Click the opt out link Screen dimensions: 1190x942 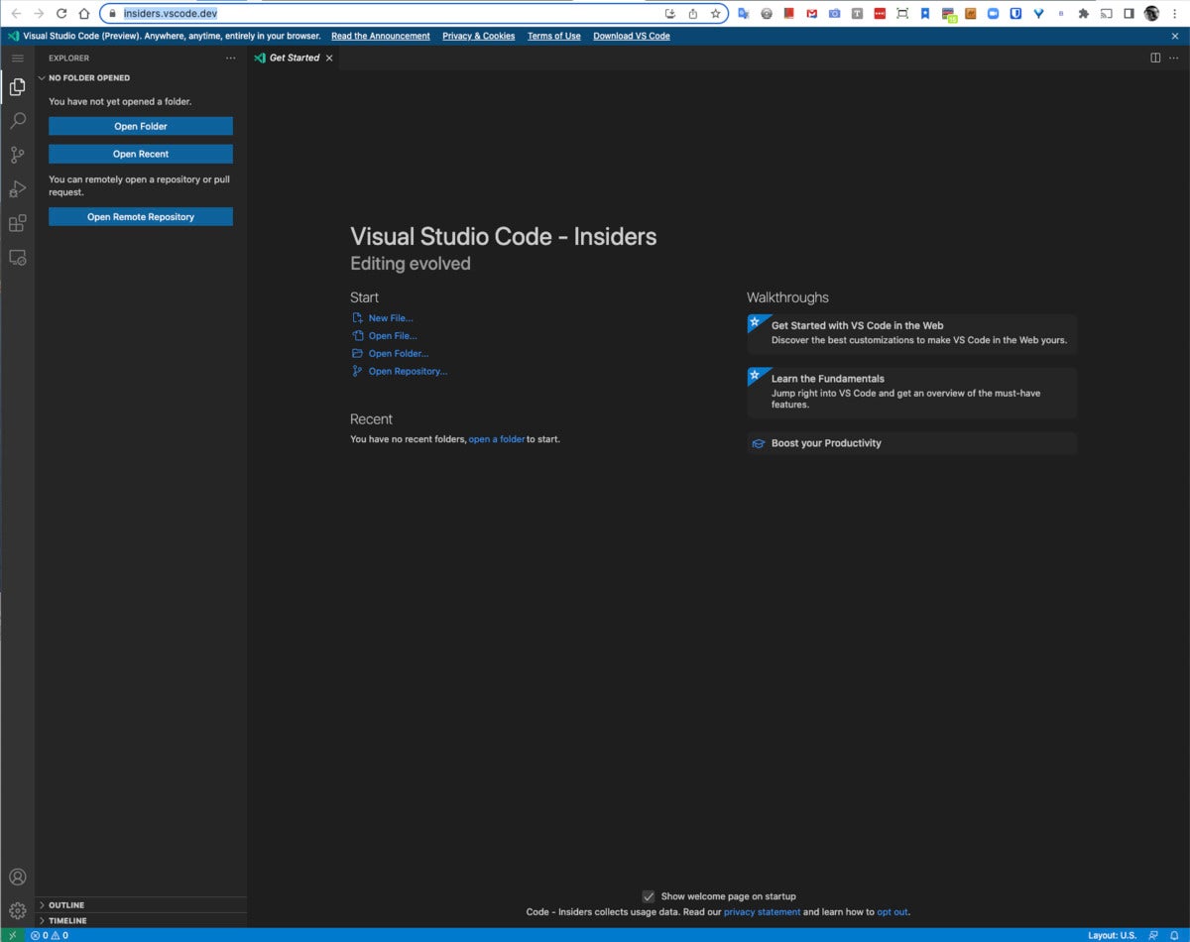tap(892, 912)
